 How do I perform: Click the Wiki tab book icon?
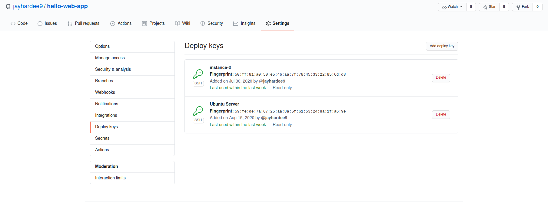coord(178,24)
